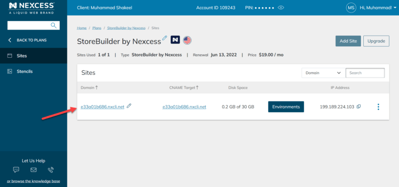The image size is (399, 187).
Task: Open the Stencils sidebar item
Action: tap(34, 71)
